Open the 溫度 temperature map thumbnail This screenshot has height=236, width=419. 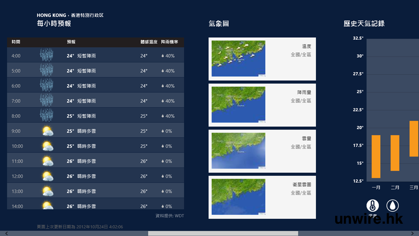click(238, 59)
